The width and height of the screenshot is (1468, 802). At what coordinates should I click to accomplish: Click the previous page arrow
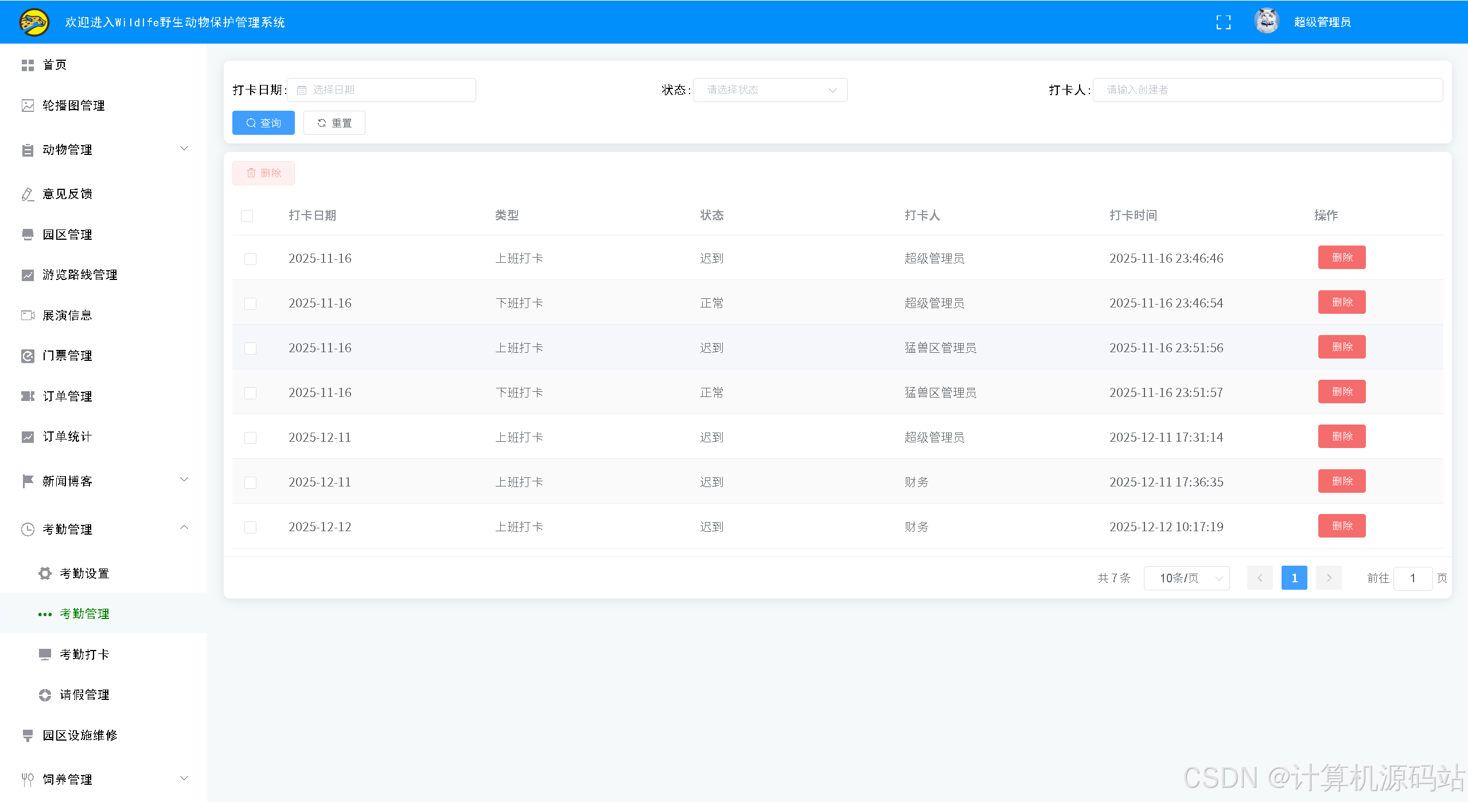click(1260, 578)
